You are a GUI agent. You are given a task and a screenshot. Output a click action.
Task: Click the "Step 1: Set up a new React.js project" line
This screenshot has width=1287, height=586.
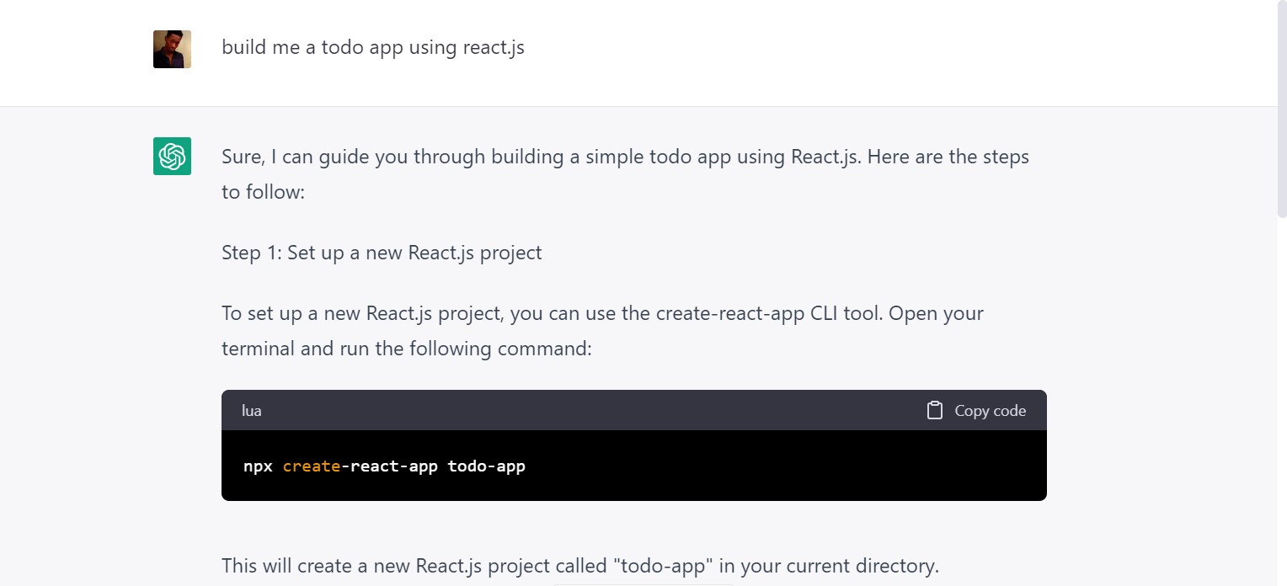382,253
